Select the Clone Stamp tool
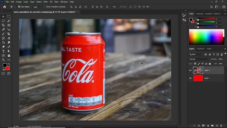The image size is (227, 128). (9, 34)
